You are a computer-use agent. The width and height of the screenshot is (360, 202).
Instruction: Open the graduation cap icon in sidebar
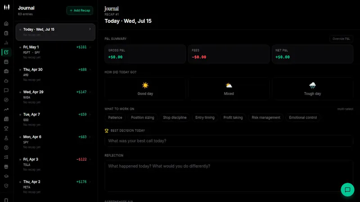[6, 176]
